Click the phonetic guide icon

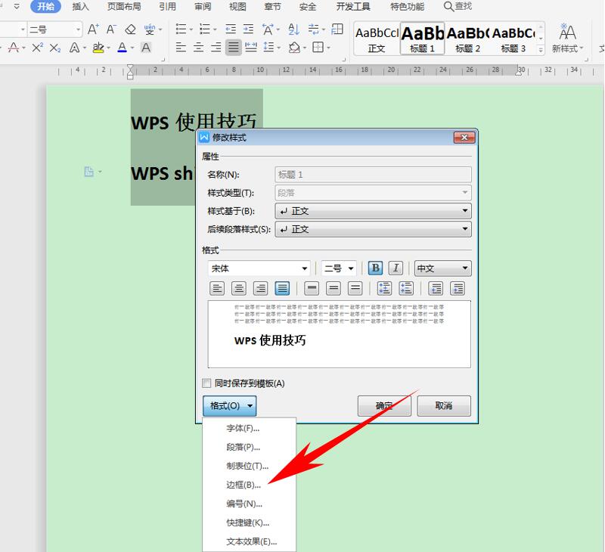click(x=149, y=29)
